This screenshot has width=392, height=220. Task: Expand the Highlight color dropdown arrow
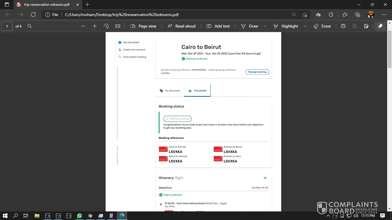305,26
